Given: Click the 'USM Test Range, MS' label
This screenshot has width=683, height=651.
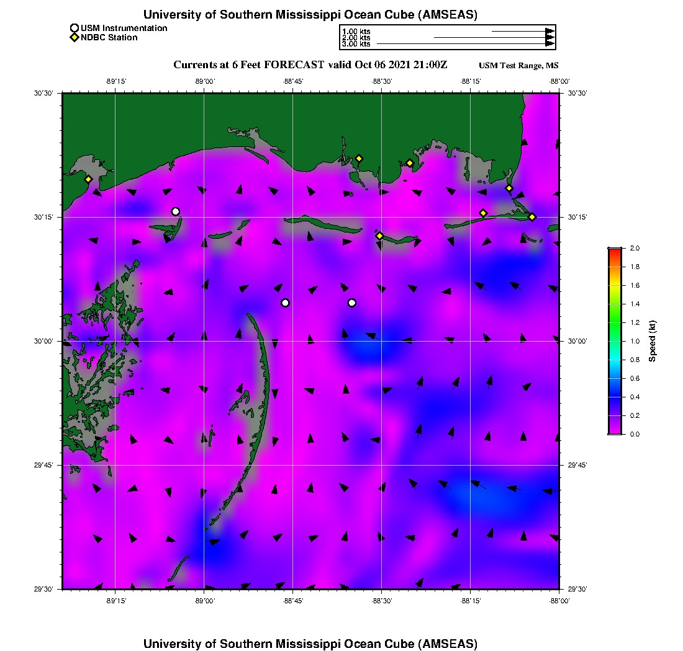Looking at the screenshot, I should (519, 65).
